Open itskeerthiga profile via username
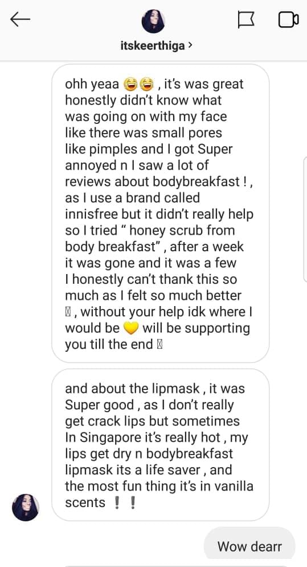Screen dimensions: 307x567 (x=153, y=46)
